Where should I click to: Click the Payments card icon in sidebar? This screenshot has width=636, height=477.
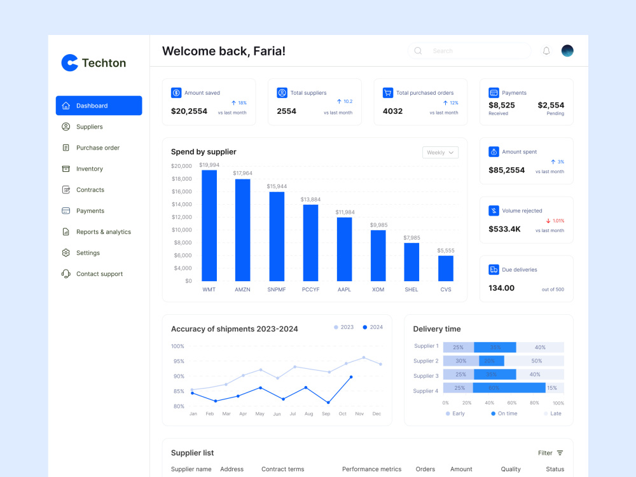click(x=66, y=211)
